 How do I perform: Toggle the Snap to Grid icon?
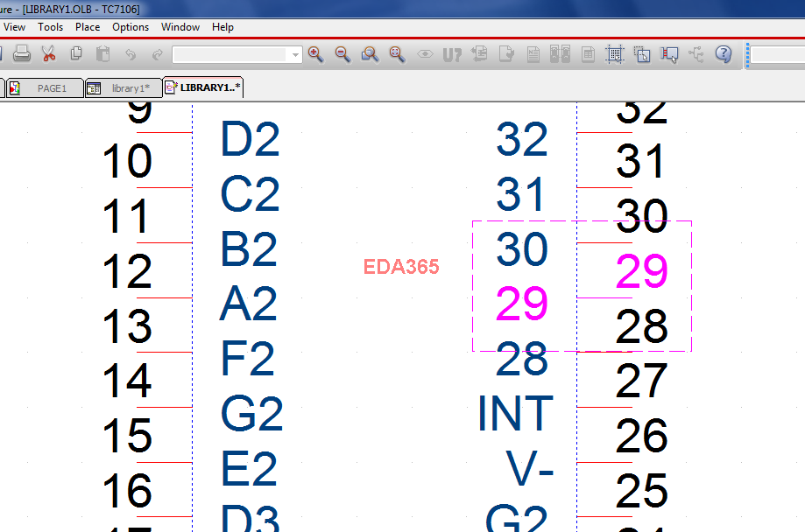pos(615,54)
